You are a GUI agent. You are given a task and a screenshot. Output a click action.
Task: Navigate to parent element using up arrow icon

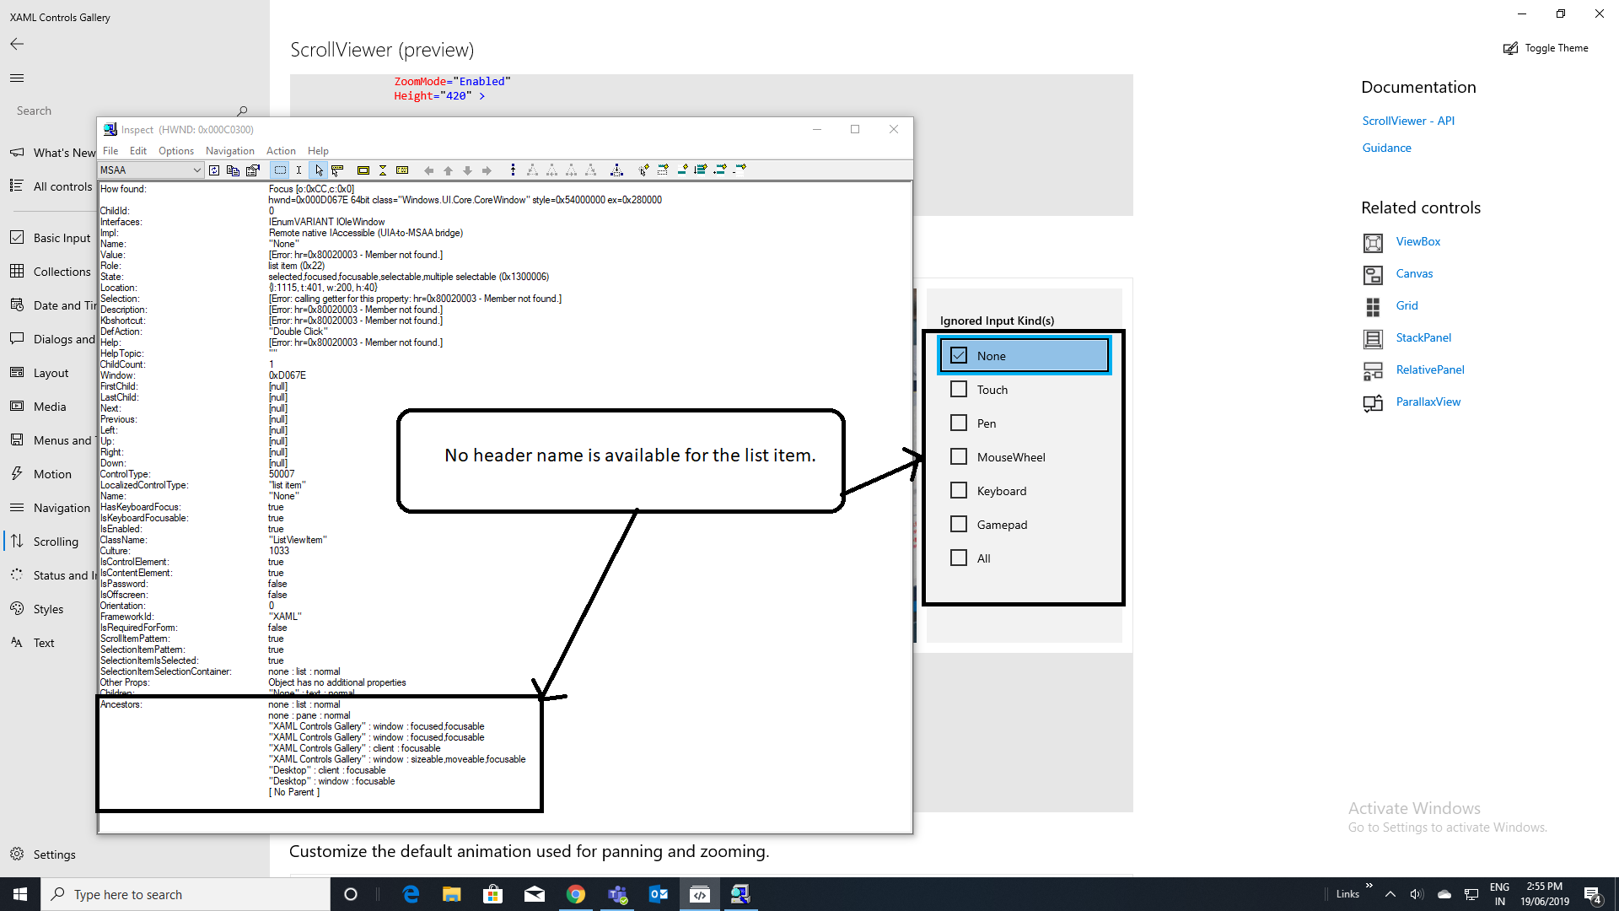coord(448,170)
